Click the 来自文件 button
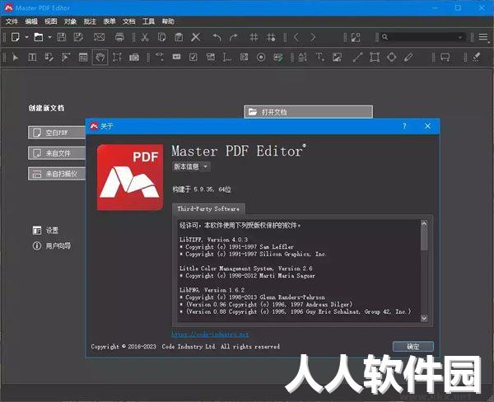Viewport: 494px width, 402px height. point(57,153)
